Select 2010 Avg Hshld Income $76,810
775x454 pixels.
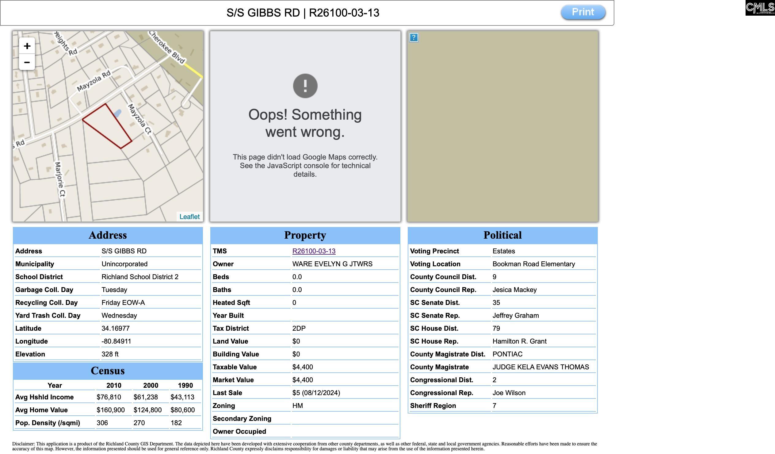[x=109, y=397]
